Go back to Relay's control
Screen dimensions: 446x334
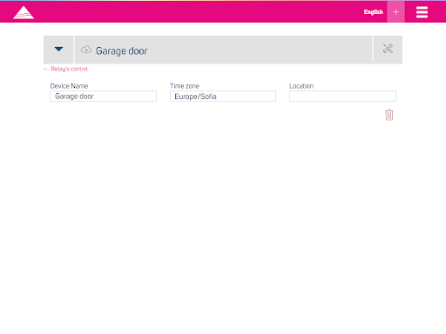[69, 69]
